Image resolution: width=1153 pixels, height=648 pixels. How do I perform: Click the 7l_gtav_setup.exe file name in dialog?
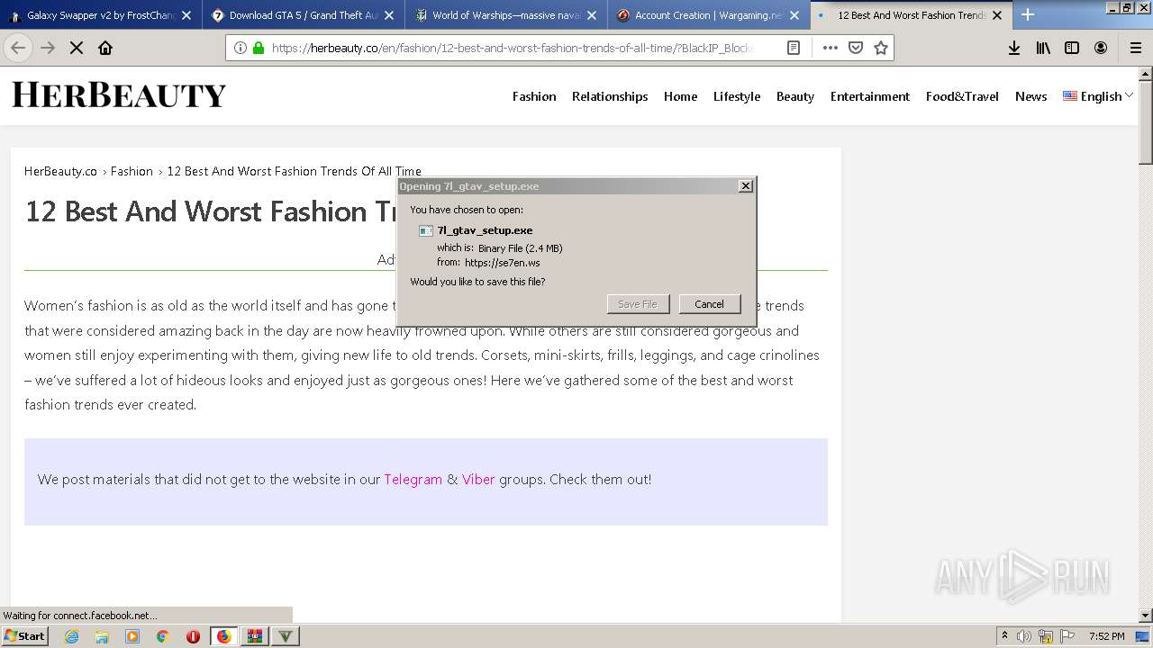coord(485,230)
